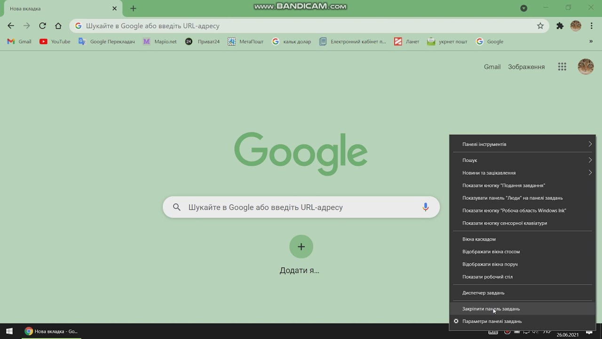Show hidden bookmarks with the double chevron
The width and height of the screenshot is (602, 339).
(x=591, y=41)
